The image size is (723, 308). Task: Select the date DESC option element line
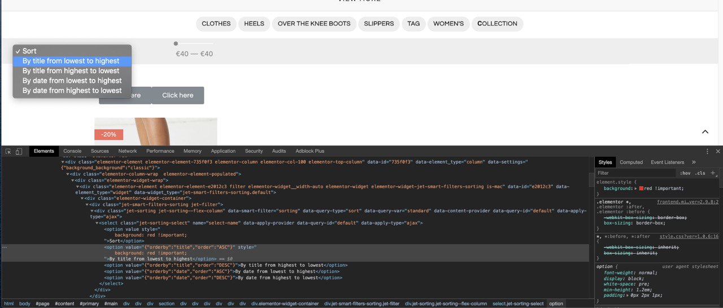tap(223, 278)
